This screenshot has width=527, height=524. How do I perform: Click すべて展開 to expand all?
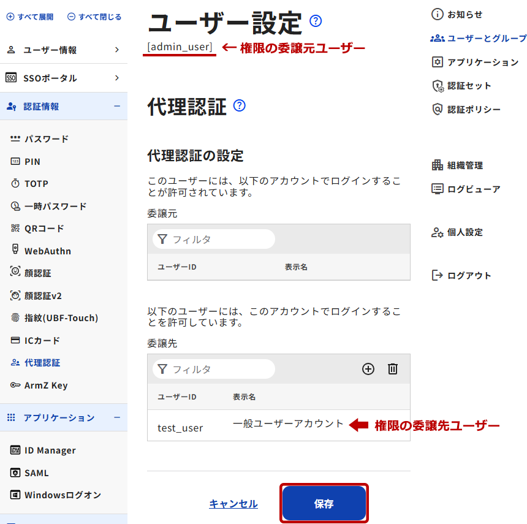point(31,17)
